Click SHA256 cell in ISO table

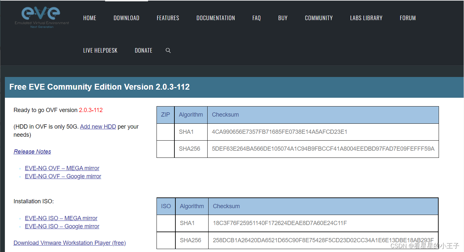(x=192, y=240)
